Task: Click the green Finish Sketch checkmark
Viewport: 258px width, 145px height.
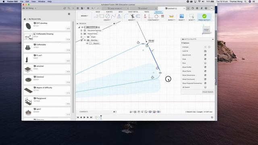Action: (x=204, y=16)
